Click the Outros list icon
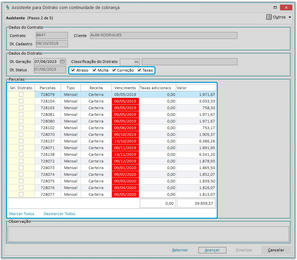The height and width of the screenshot is (260, 297). (x=269, y=17)
